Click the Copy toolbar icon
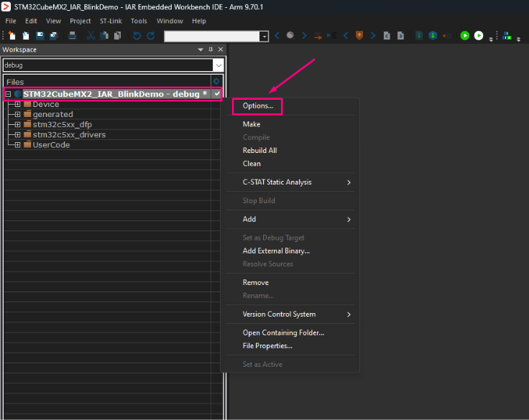The image size is (529, 420). (104, 35)
